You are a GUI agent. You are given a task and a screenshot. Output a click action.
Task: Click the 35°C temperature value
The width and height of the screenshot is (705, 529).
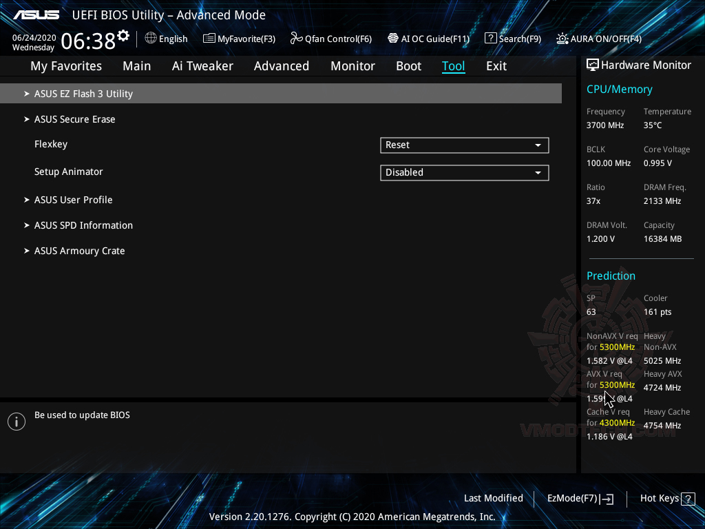click(653, 125)
